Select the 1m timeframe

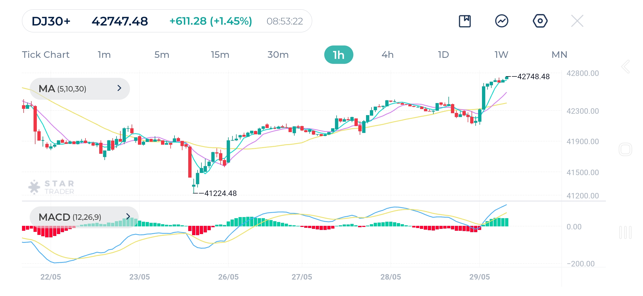coord(104,55)
